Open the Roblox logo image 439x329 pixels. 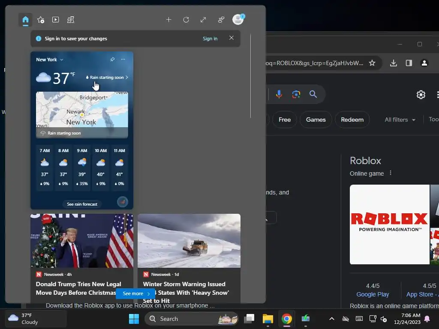[389, 224]
